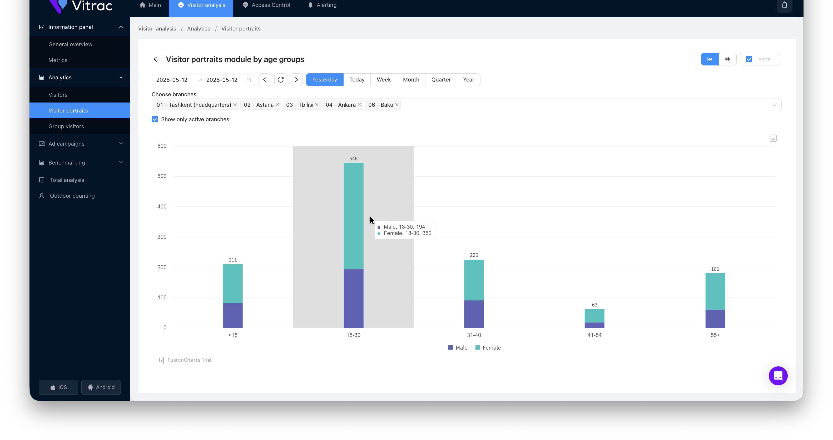Select the Month range

(x=411, y=80)
